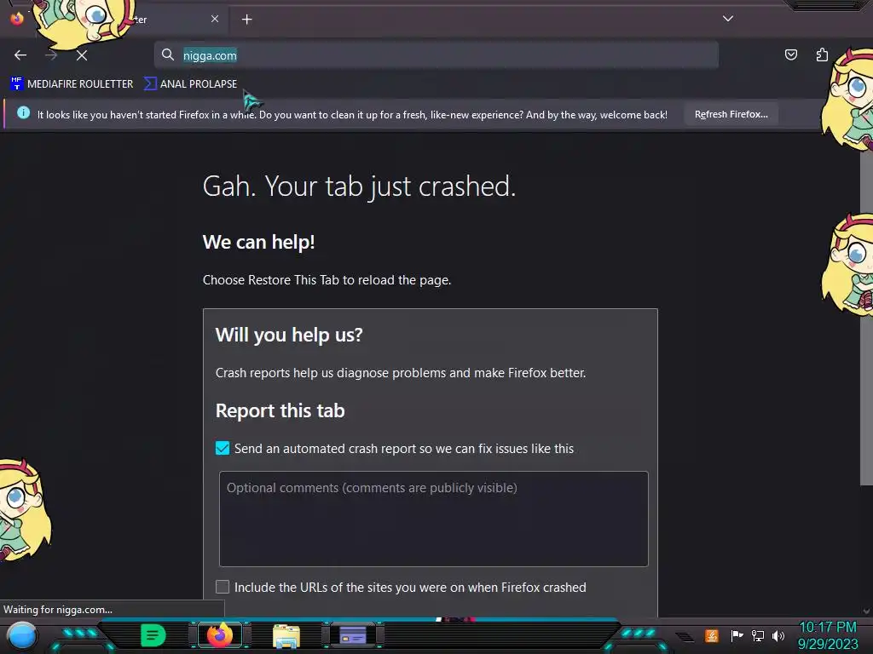This screenshot has height=654, width=873.
Task: Uncheck Send an automated crash report
Action: coord(223,448)
